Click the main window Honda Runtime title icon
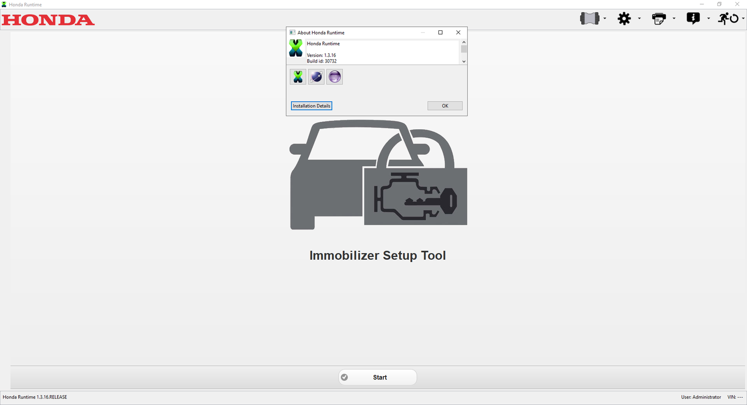Viewport: 747px width, 405px height. [4, 5]
